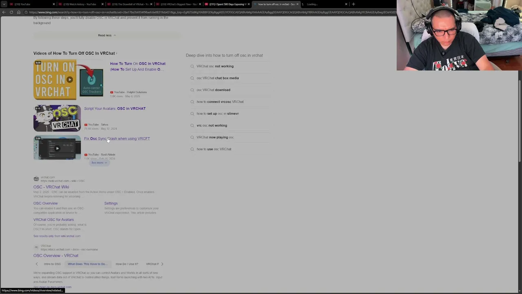Search suggestion 'VRChat osc not working'

click(x=230, y=66)
